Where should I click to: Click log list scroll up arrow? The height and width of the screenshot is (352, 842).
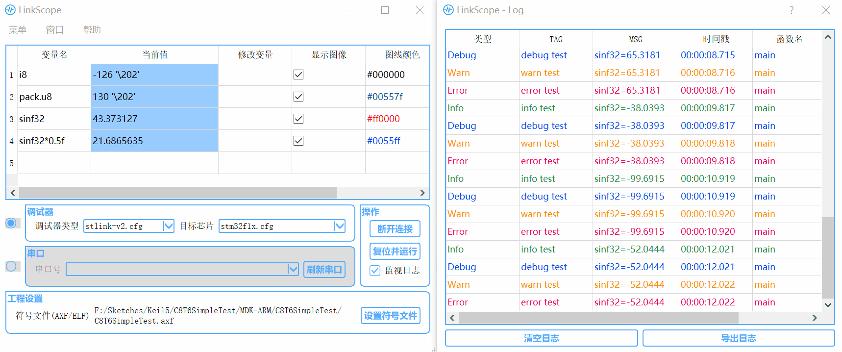pyautogui.click(x=828, y=37)
